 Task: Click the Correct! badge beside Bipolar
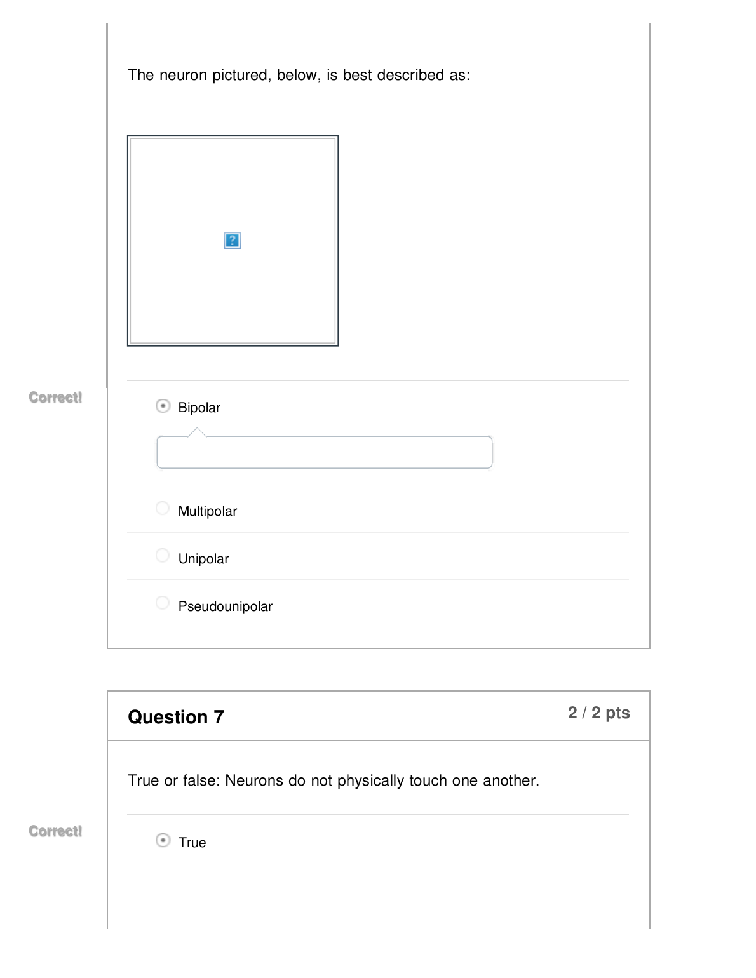tap(55, 398)
